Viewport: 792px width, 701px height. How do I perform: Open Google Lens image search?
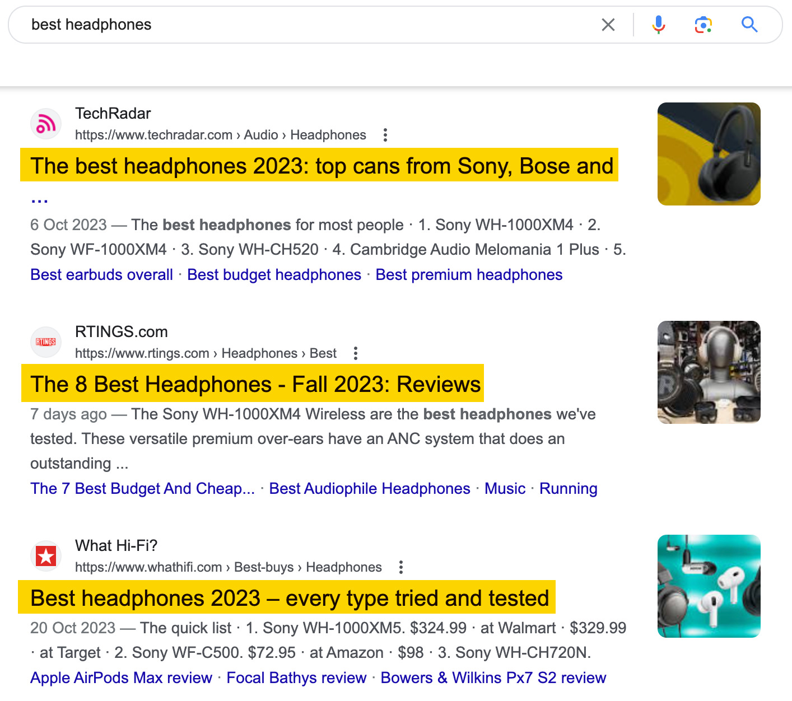click(x=704, y=24)
